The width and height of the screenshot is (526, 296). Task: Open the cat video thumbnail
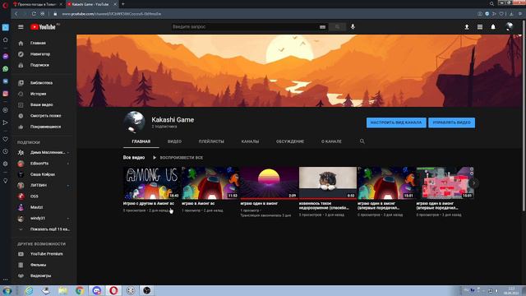(327, 183)
